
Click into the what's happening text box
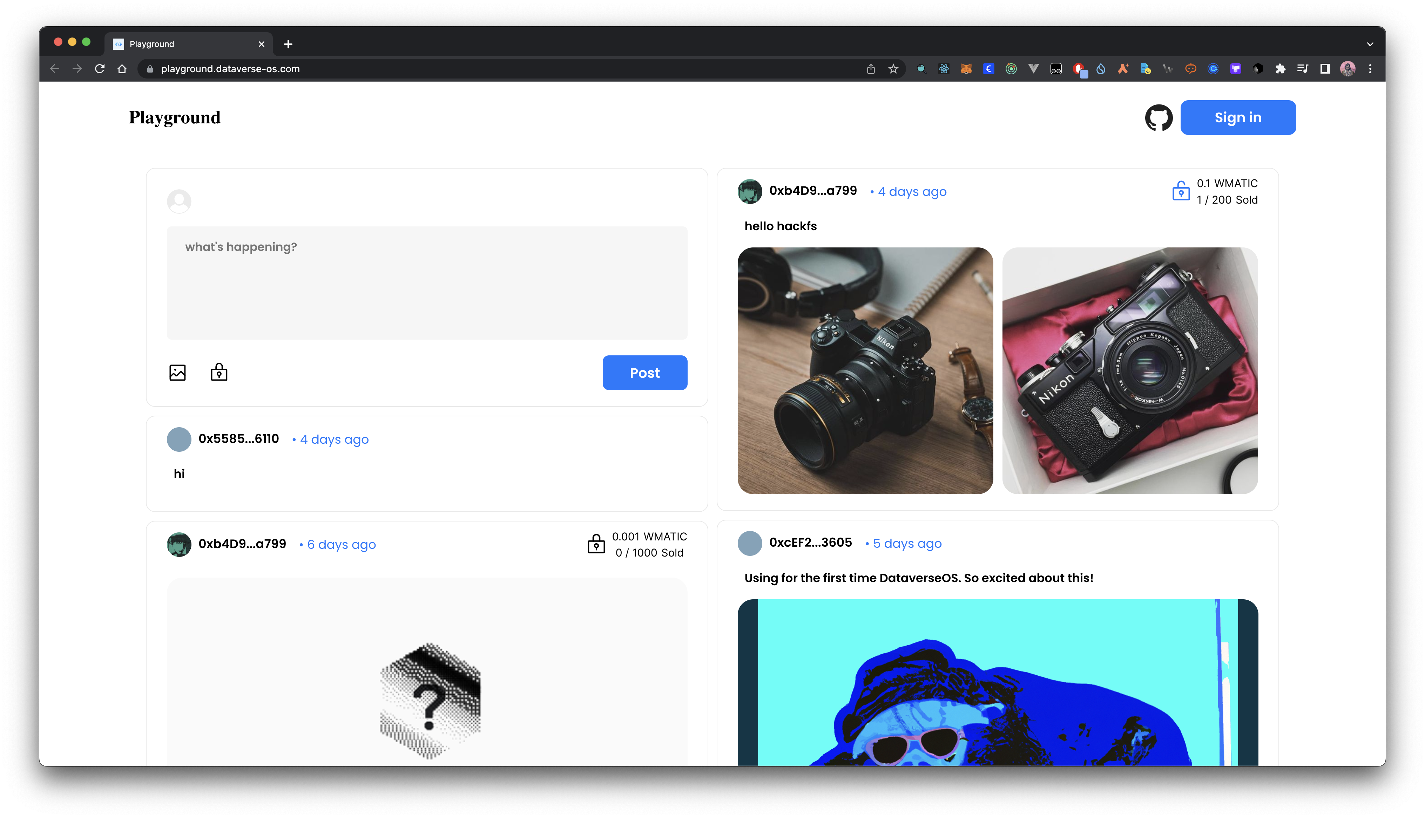click(426, 282)
